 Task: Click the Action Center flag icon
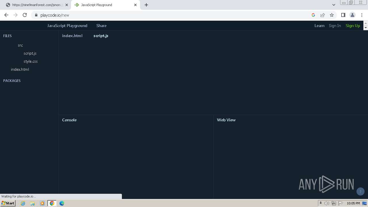[341, 203]
